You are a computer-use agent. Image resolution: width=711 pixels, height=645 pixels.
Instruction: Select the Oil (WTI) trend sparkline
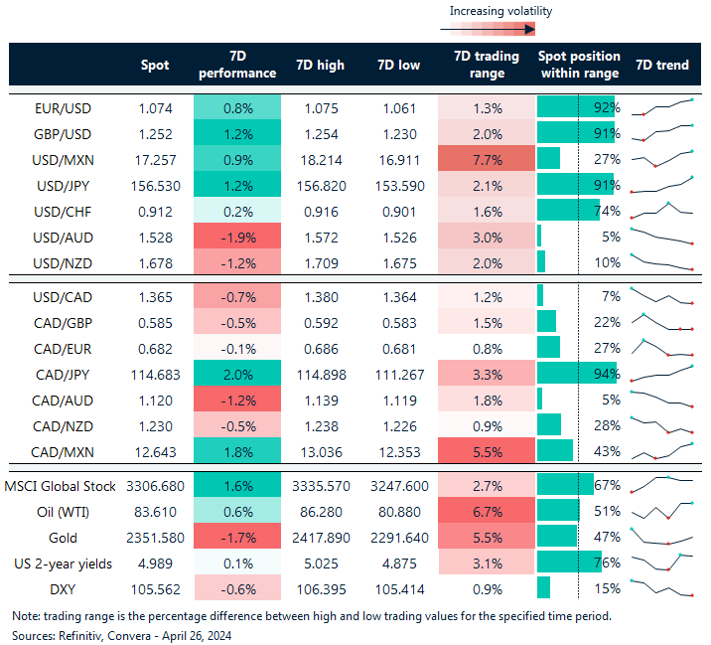[x=661, y=512]
